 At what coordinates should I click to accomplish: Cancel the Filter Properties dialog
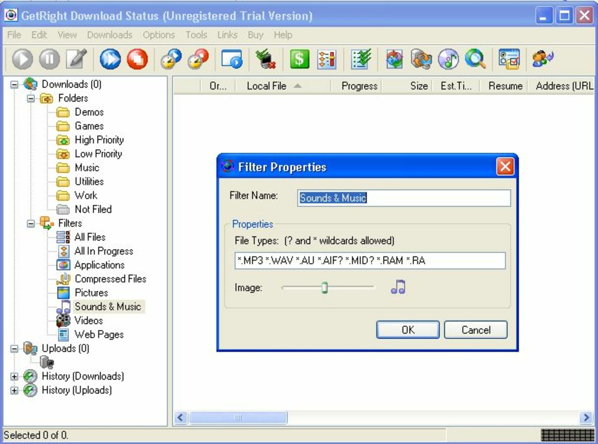click(476, 330)
